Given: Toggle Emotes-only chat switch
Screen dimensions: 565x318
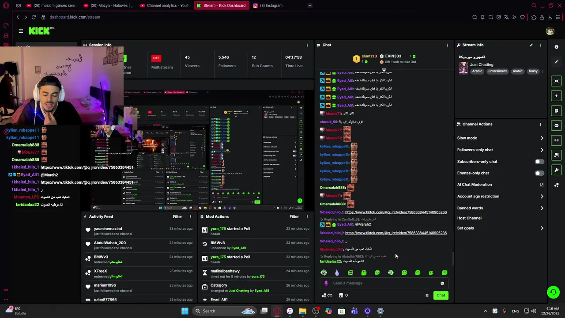Looking at the screenshot, I should click(539, 173).
